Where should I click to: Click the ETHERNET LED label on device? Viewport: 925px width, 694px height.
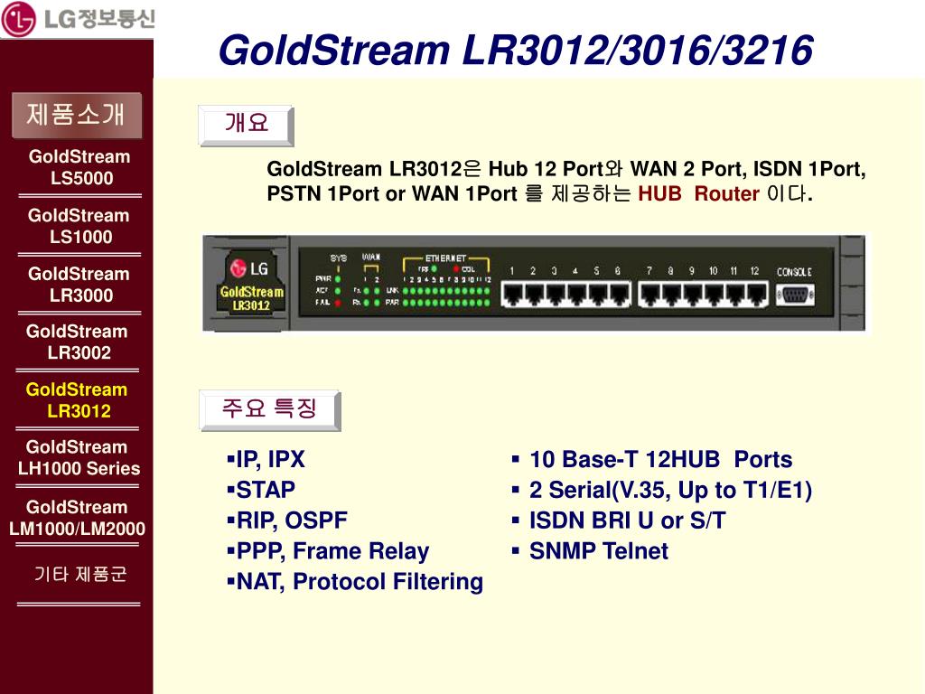point(445,258)
